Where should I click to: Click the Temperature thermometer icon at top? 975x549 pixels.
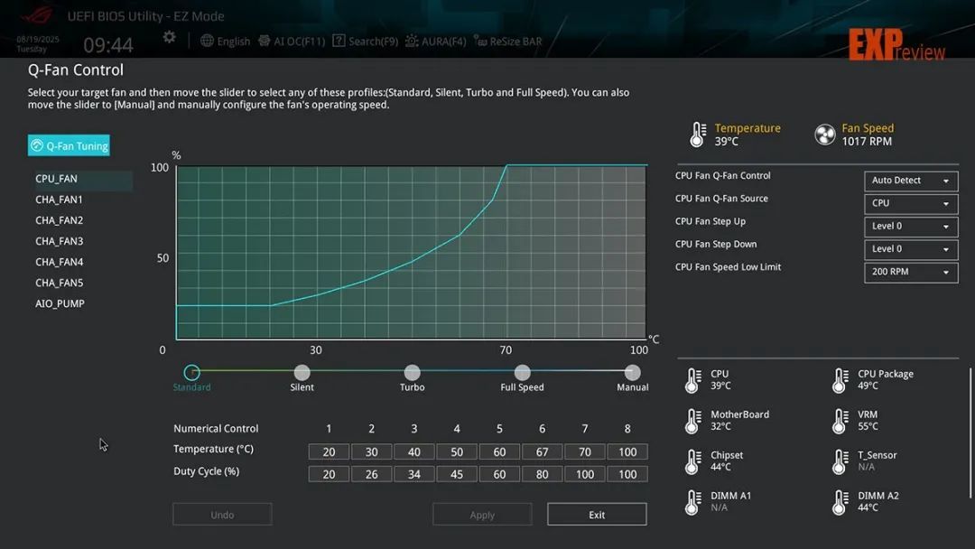698,135
